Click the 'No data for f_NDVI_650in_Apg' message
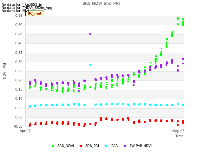This screenshot has width=203, height=152. coord(27,8)
